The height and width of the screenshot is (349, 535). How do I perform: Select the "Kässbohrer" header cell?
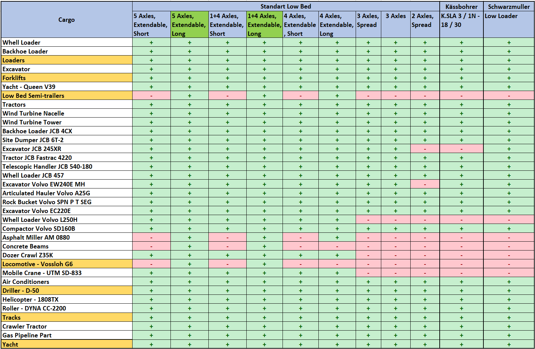(461, 6)
